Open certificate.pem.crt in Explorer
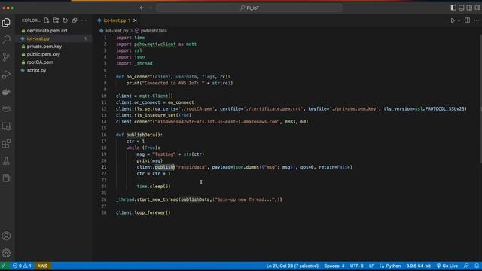482x271 pixels. (x=47, y=31)
